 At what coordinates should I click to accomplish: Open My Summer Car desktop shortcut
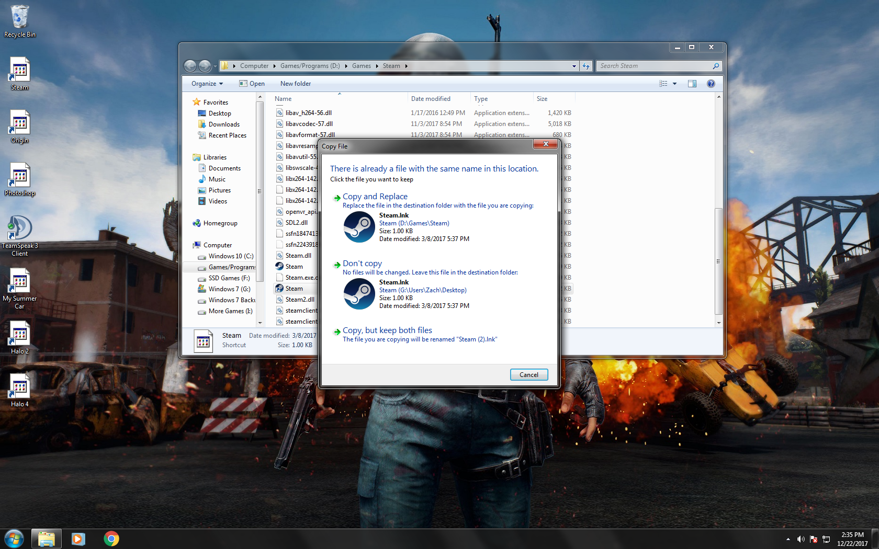tap(20, 289)
